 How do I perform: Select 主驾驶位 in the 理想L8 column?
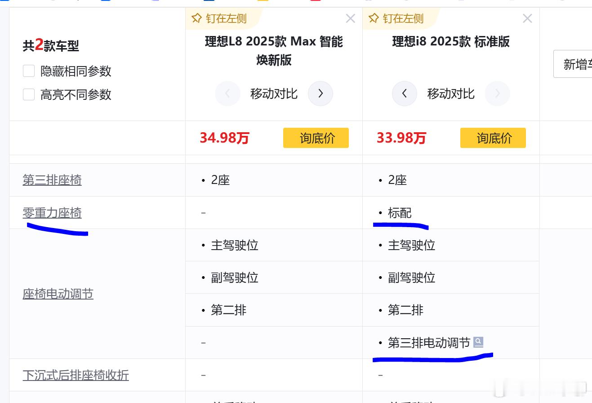pos(235,245)
